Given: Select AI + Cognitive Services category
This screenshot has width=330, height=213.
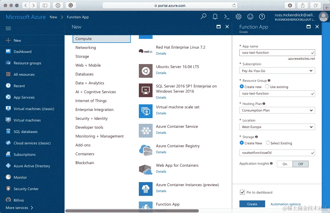Looking at the screenshot, I should click(x=95, y=92).
